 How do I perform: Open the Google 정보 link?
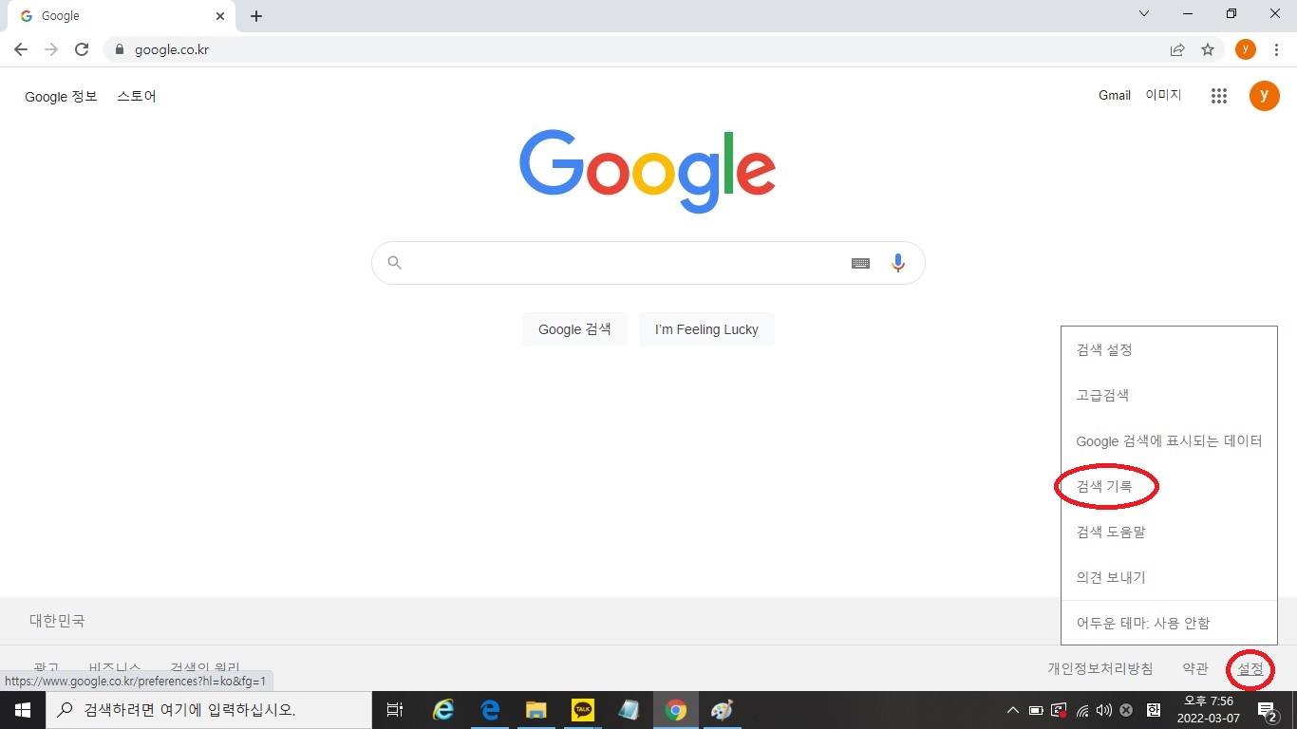coord(61,97)
